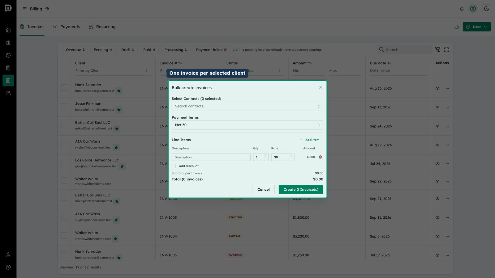
Task: Open the contacts people sidebar icon
Action: [x=8, y=93]
